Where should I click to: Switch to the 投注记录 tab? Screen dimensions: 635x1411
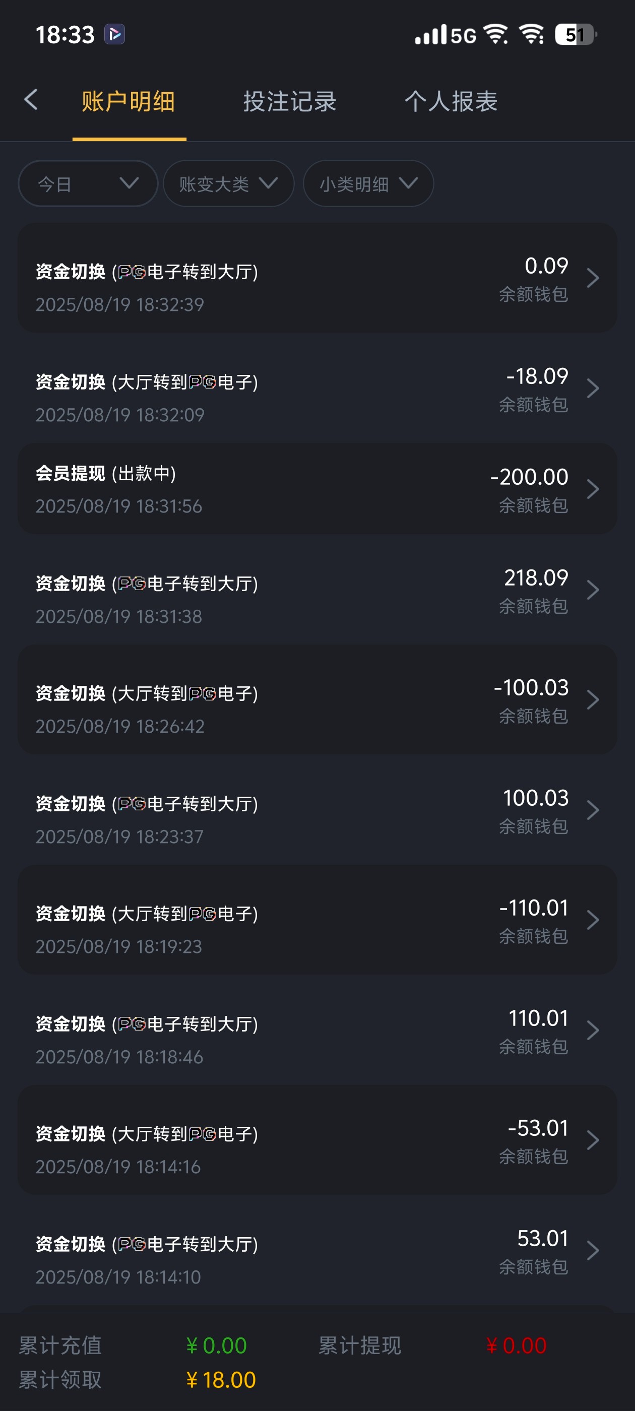coord(289,102)
